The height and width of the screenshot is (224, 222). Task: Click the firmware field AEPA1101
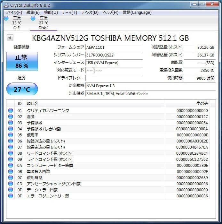[x=114, y=47]
